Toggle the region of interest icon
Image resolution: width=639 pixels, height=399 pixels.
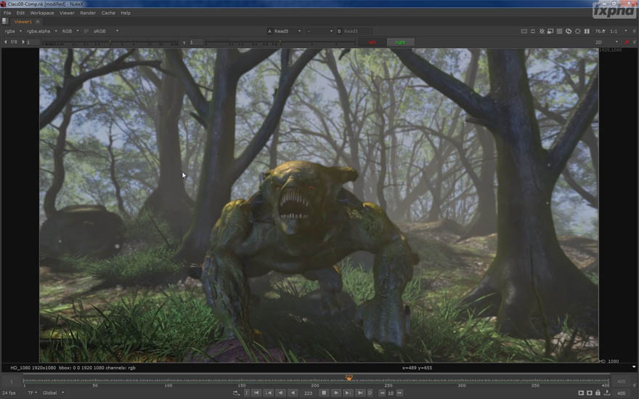pyautogui.click(x=533, y=31)
